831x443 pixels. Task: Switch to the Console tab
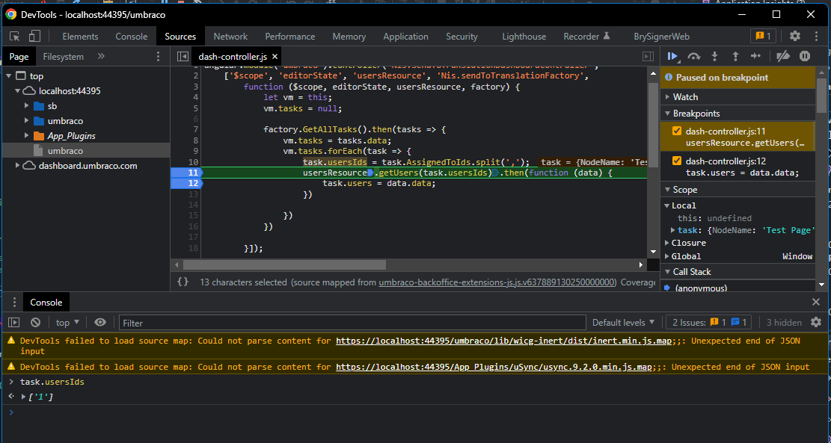[132, 37]
